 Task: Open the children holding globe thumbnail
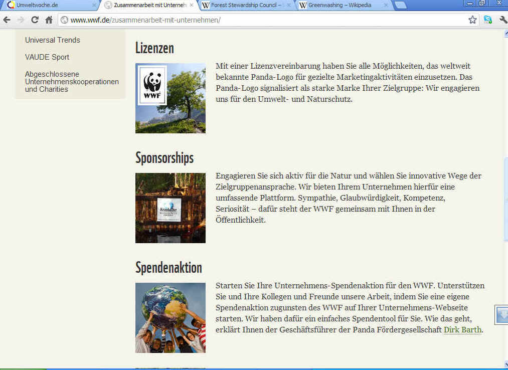coord(171,318)
